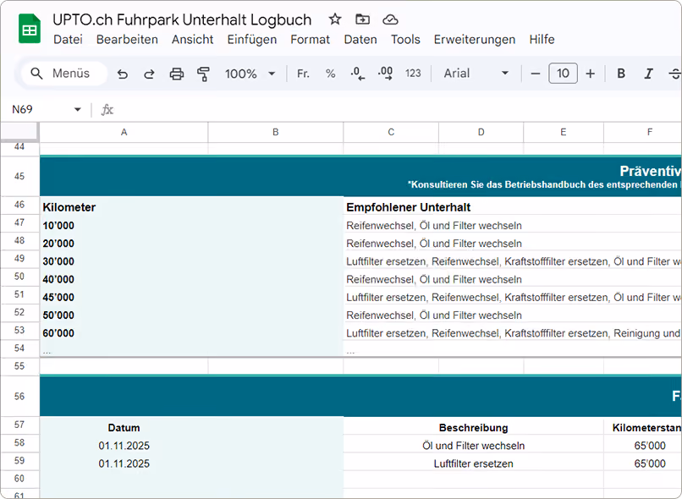Image resolution: width=682 pixels, height=499 pixels.
Task: Select the 65'000 value in row 59
Action: point(643,463)
